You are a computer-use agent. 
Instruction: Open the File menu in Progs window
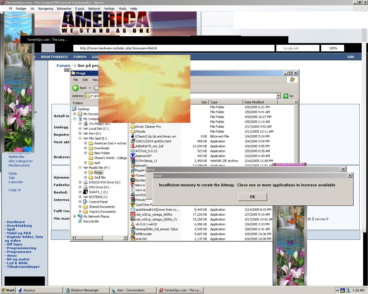click(76, 80)
